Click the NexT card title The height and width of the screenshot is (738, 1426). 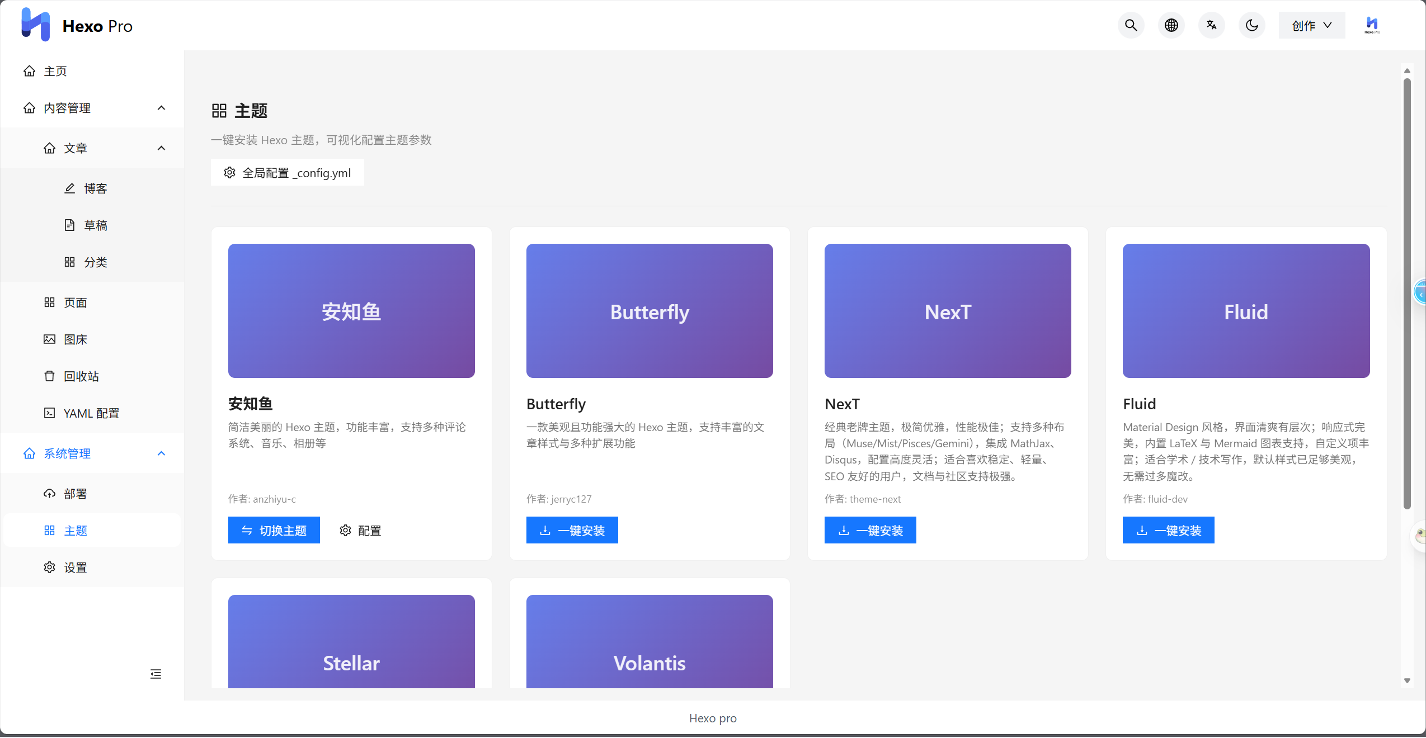point(842,404)
